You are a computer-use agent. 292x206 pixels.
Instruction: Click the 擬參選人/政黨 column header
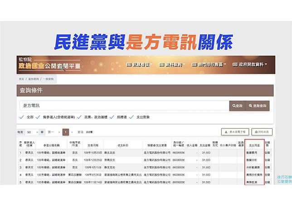[x=29, y=144]
